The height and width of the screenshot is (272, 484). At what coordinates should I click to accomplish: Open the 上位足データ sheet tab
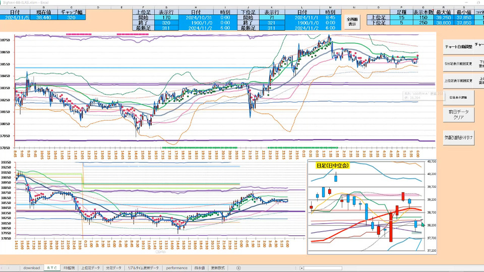point(90,268)
